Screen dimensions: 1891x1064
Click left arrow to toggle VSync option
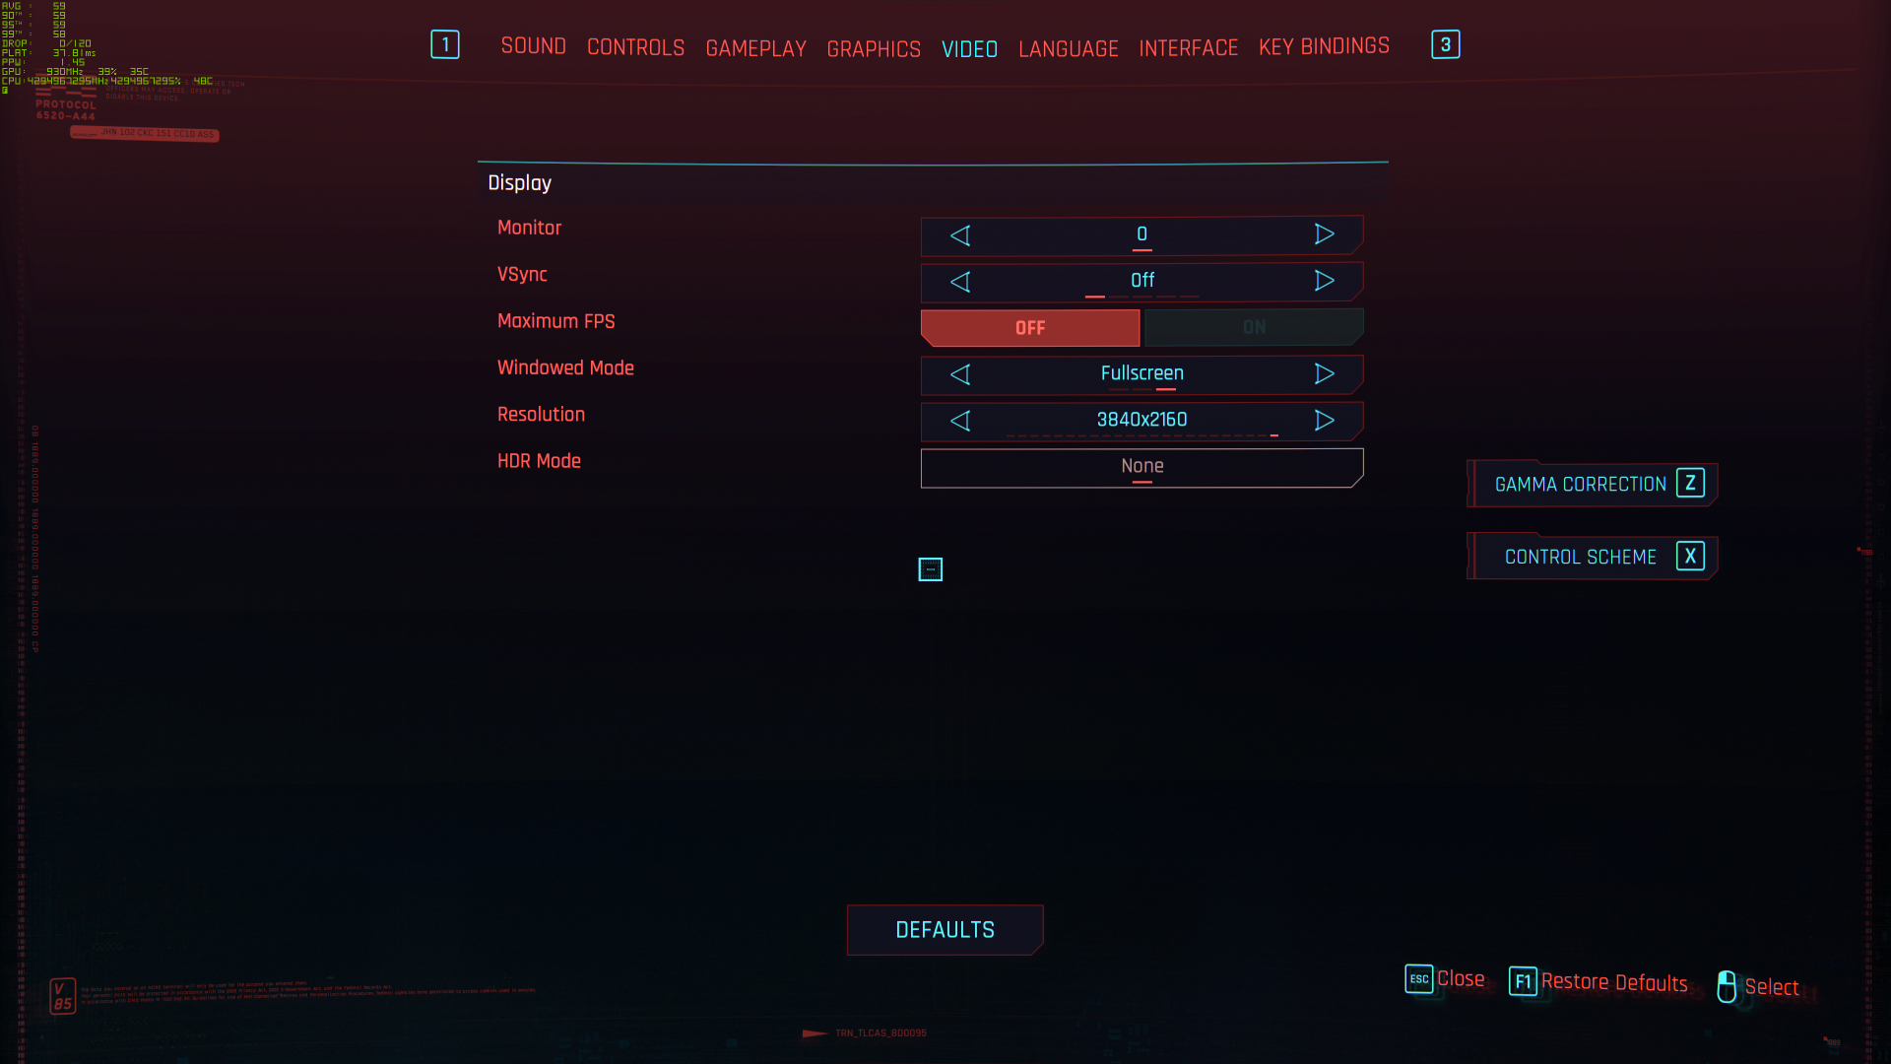click(x=960, y=281)
